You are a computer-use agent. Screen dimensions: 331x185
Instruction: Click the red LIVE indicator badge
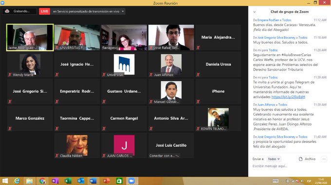click(x=44, y=11)
